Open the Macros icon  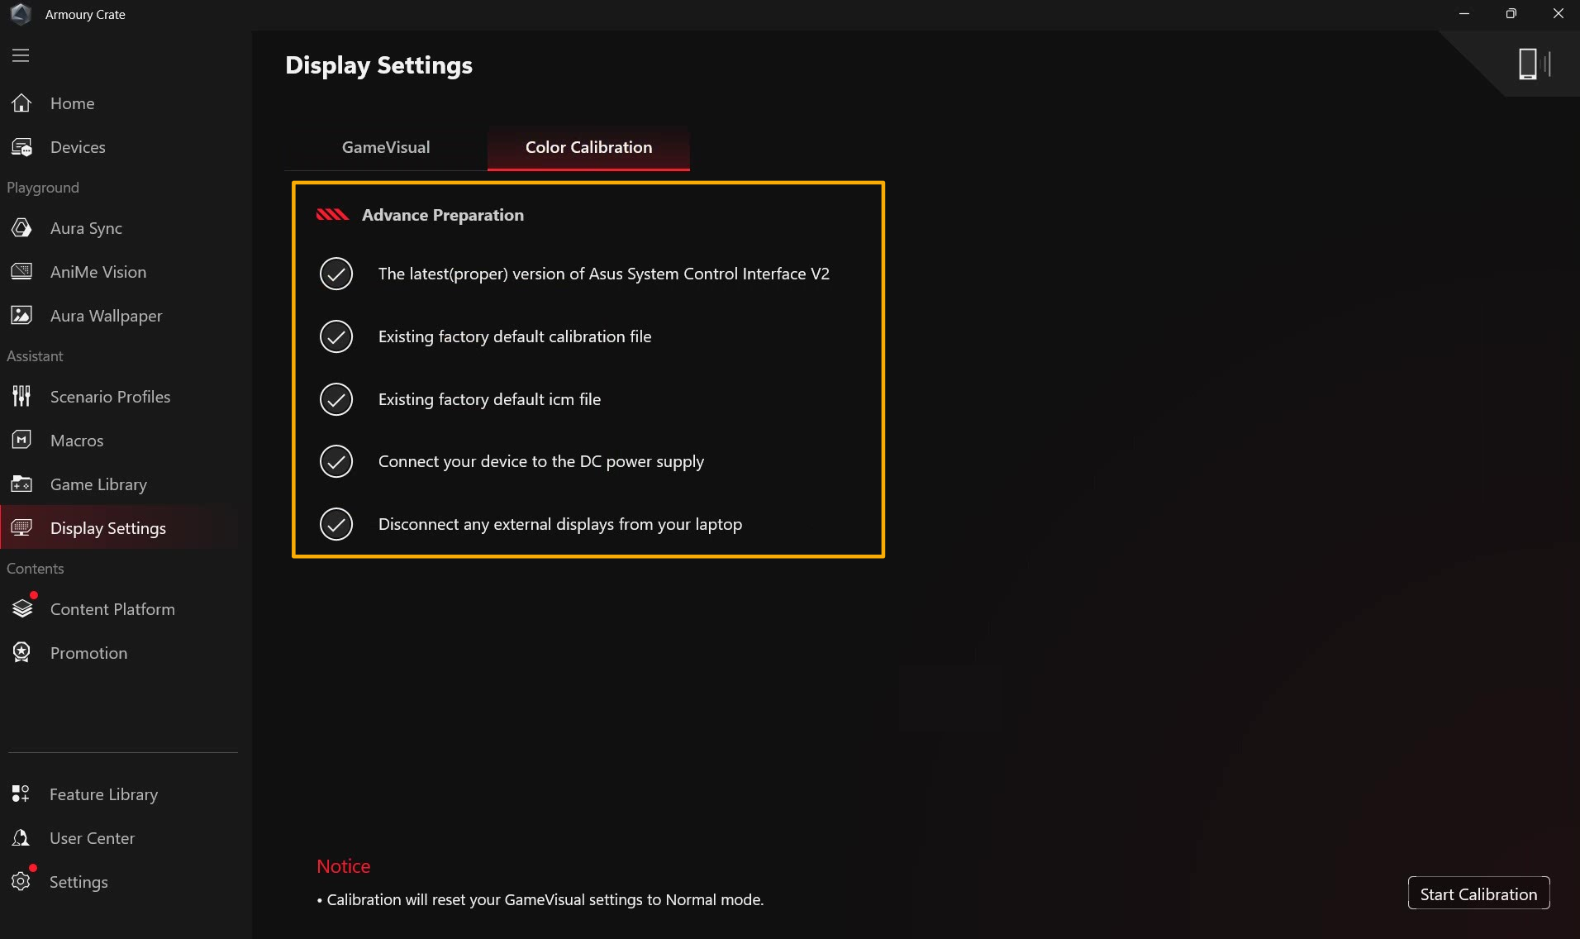click(x=21, y=441)
